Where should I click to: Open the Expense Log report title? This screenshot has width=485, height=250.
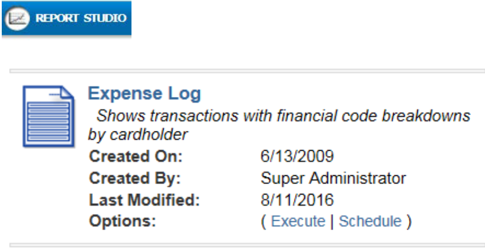tap(144, 93)
